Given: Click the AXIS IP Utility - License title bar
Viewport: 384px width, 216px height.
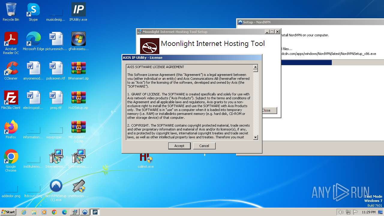Looking at the screenshot, I should click(x=192, y=58).
